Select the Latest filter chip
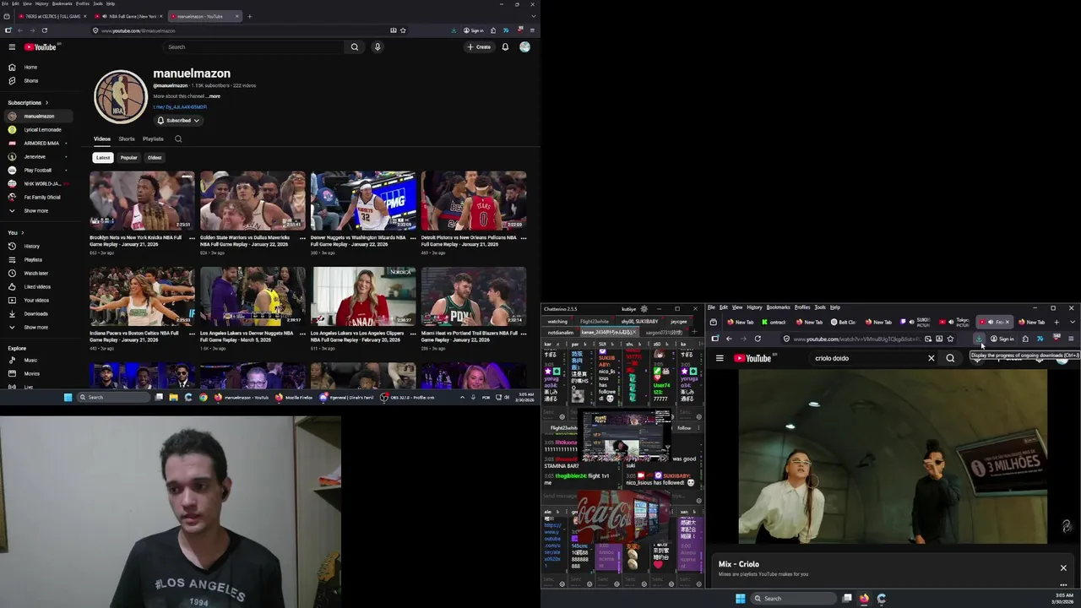 coord(103,158)
